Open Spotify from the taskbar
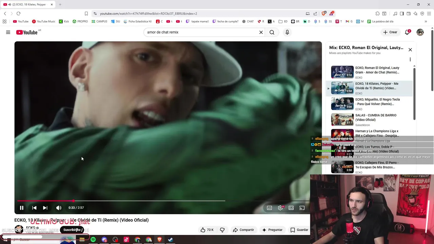 (x=93, y=240)
